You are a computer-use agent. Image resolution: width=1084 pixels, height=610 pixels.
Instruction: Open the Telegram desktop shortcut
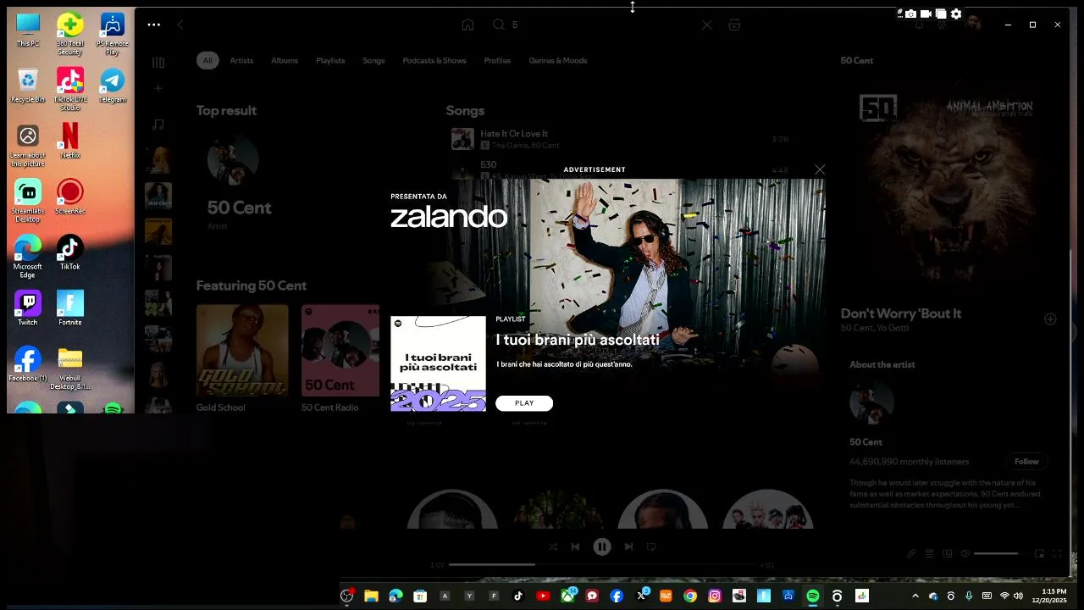tap(112, 86)
